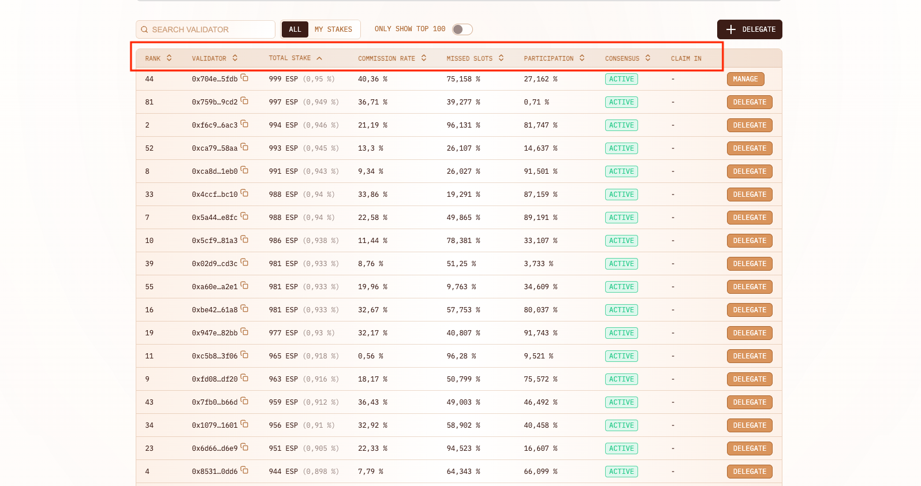Sort table by Rank column
The image size is (921, 486).
169,58
